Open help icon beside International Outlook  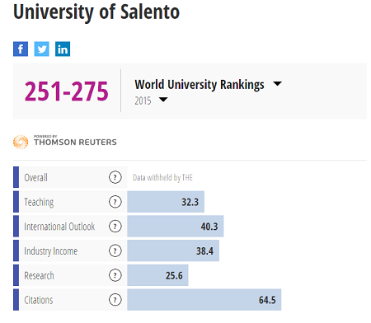tap(115, 227)
